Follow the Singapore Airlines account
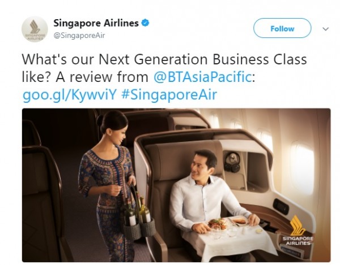The width and height of the screenshot is (340, 265). point(282,28)
